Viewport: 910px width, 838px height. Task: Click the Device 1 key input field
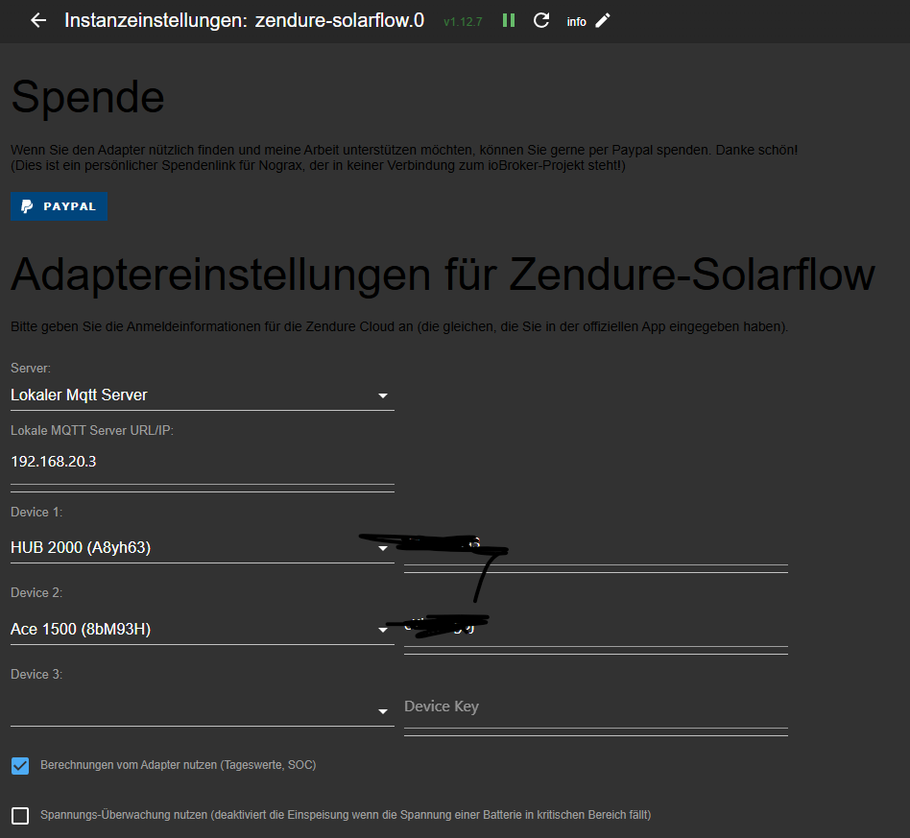pyautogui.click(x=595, y=548)
